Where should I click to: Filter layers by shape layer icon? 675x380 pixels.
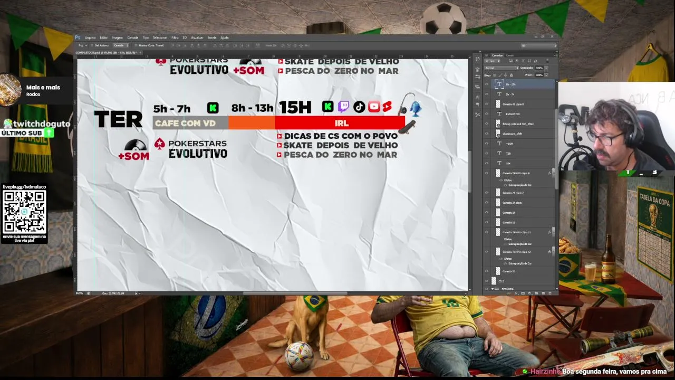528,61
